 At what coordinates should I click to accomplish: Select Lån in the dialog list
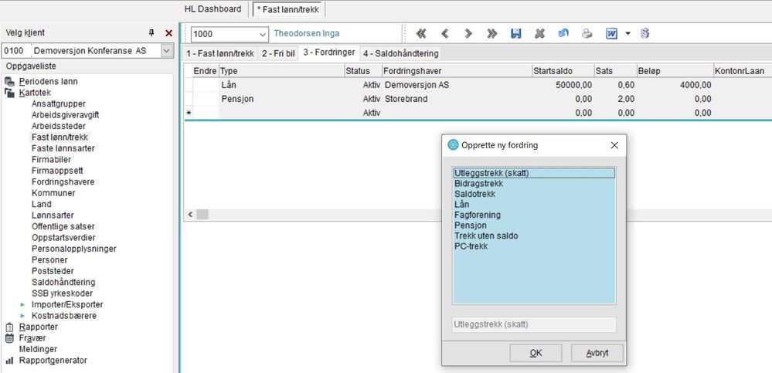pos(534,204)
